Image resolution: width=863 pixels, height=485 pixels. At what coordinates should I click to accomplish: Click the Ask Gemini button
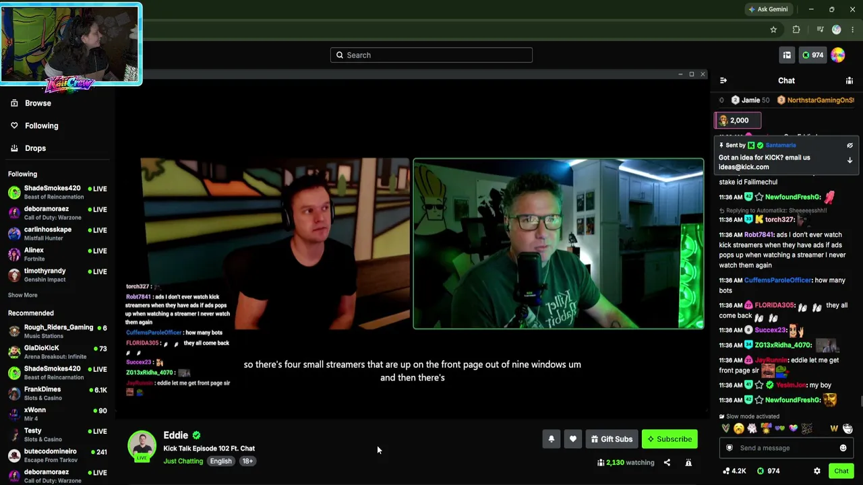(767, 9)
